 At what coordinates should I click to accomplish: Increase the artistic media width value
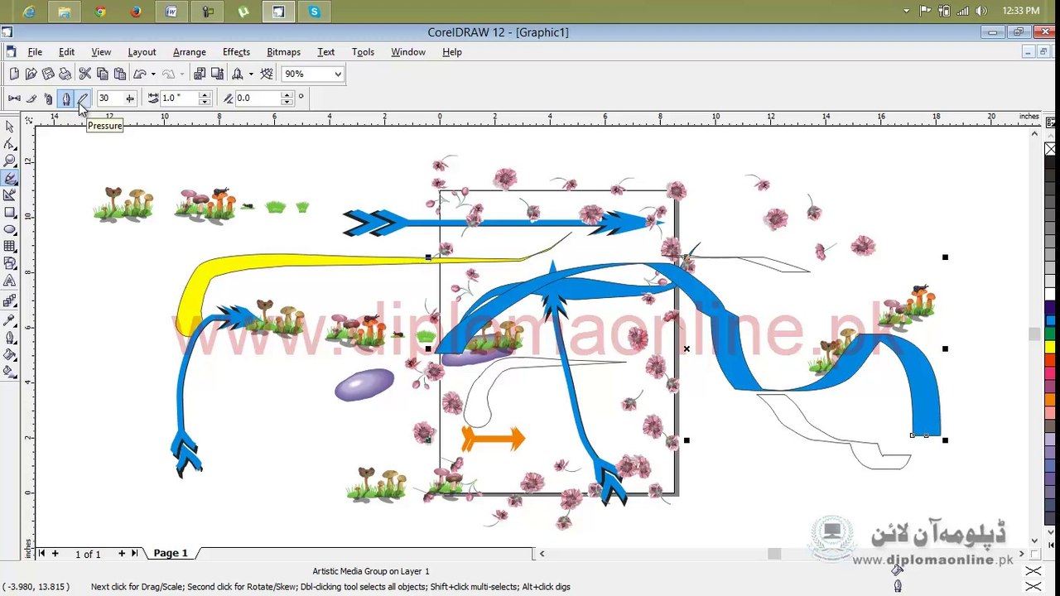(205, 95)
